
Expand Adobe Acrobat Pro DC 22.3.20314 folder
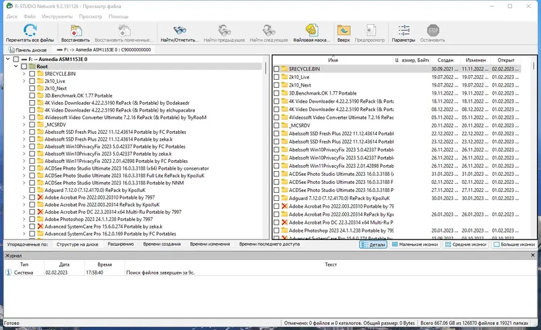(24, 212)
